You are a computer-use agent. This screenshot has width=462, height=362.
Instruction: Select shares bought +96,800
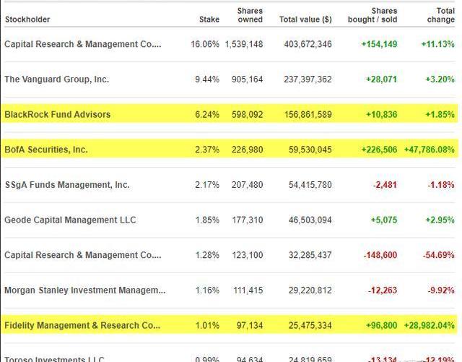[381, 325]
